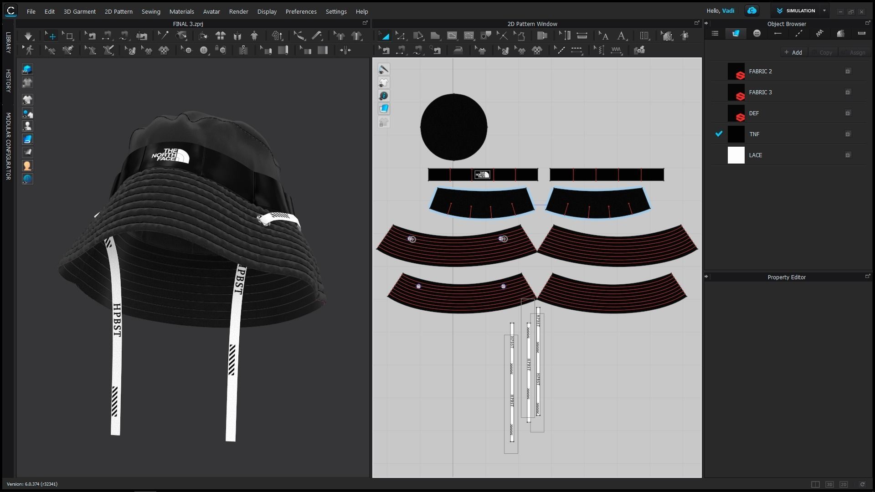Click the Add fabric button
Screen dimensions: 875x492
pyautogui.click(x=793, y=52)
